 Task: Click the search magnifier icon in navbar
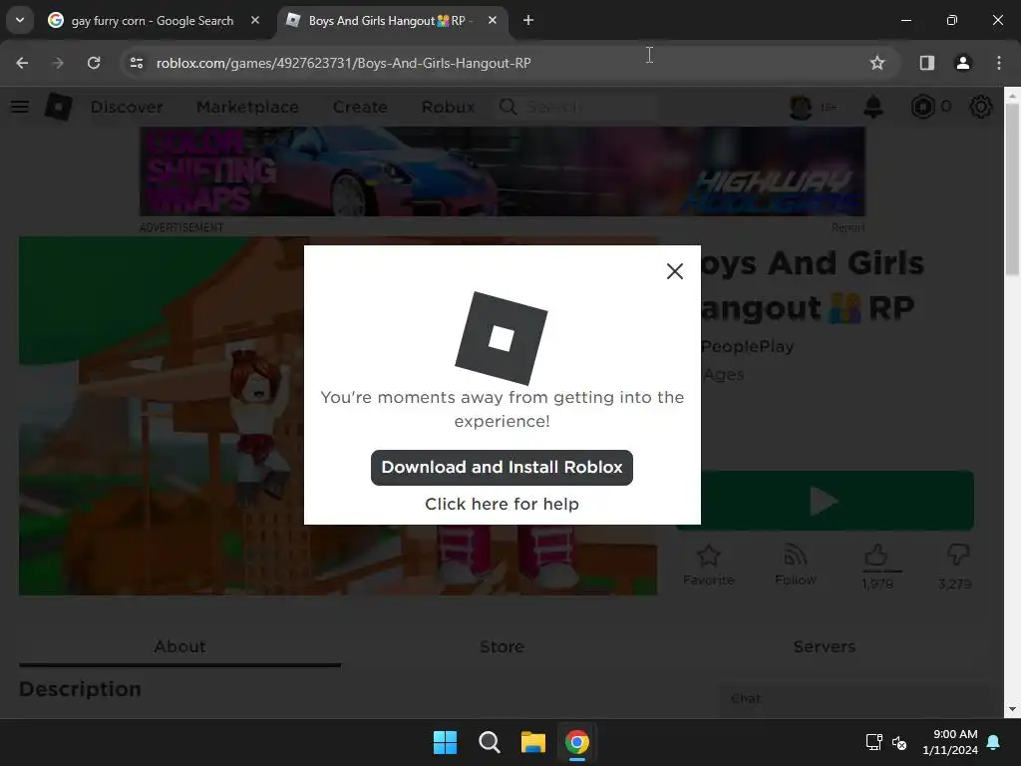click(x=508, y=107)
